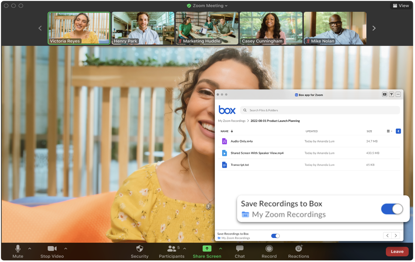Select Mike Nolan video thumbnail

coord(335,28)
